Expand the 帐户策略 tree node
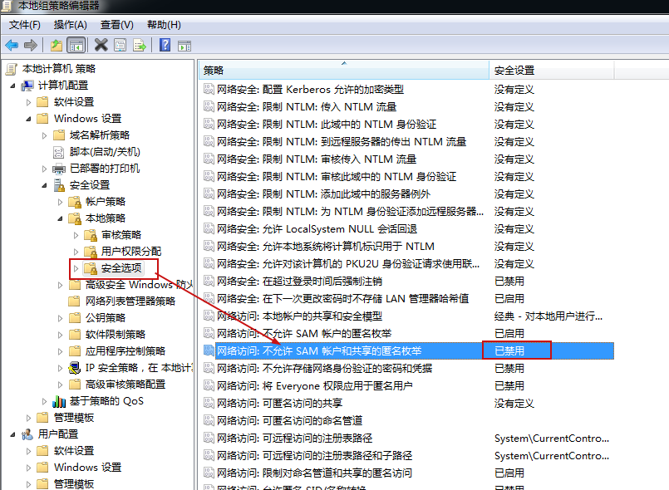The height and width of the screenshot is (490, 669). (x=60, y=202)
